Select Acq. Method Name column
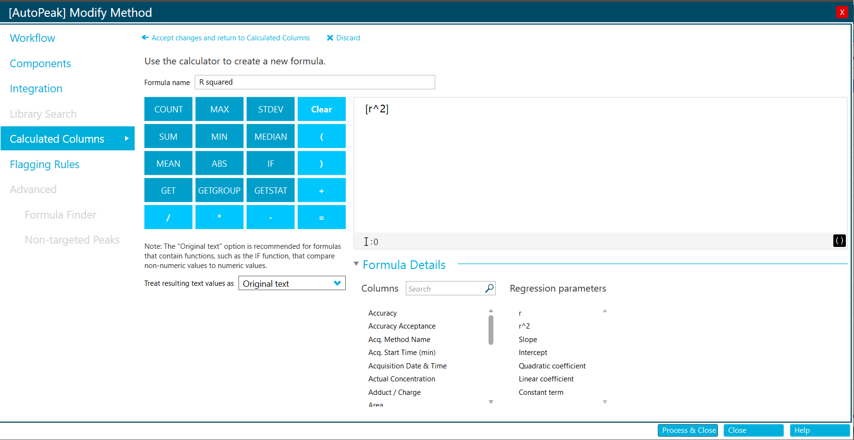This screenshot has width=854, height=440. point(399,339)
